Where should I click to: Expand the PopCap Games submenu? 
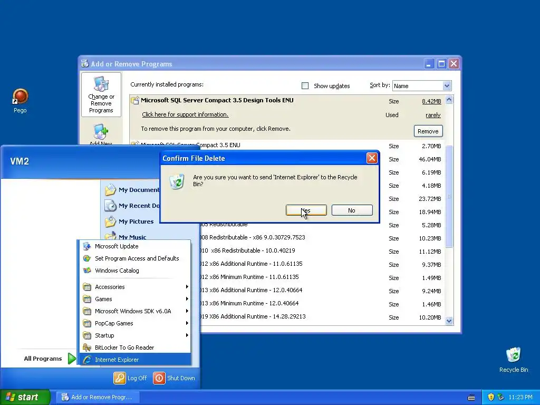136,323
